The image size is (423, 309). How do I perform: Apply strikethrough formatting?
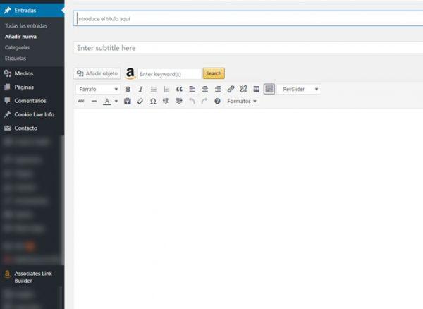tap(81, 102)
